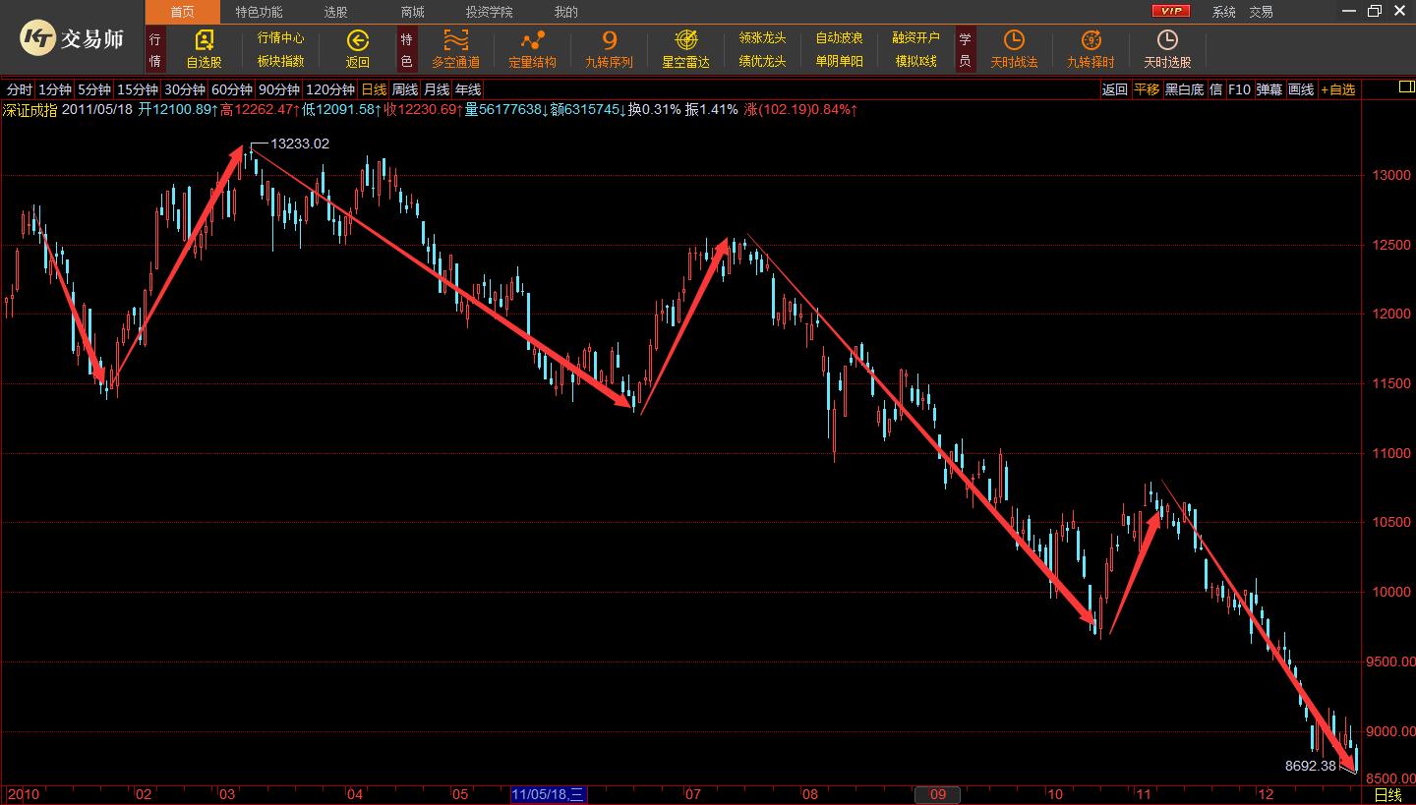Open the 天时选股 clock icon
The image size is (1416, 805).
[1167, 40]
